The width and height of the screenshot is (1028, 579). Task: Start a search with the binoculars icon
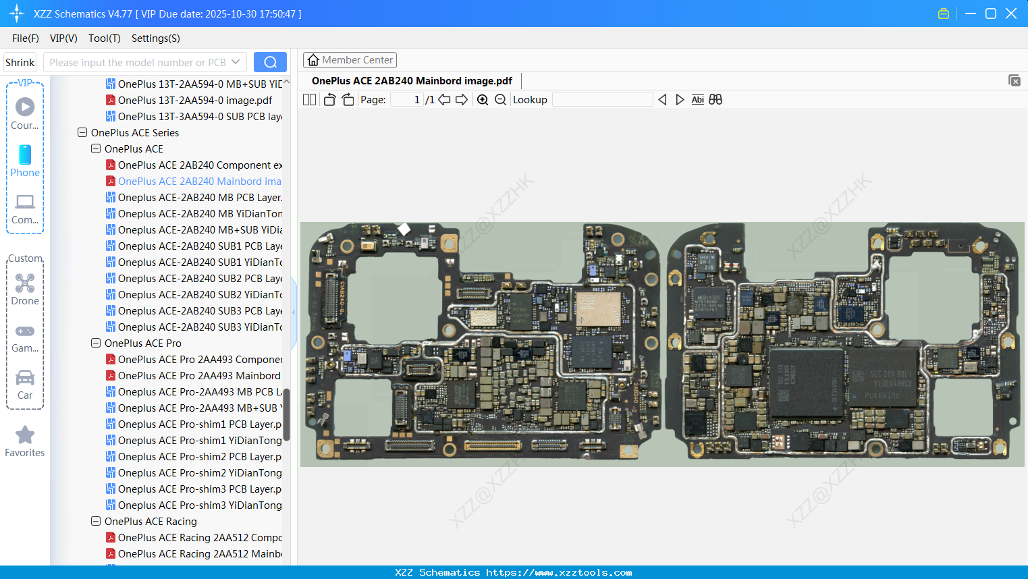pyautogui.click(x=715, y=99)
